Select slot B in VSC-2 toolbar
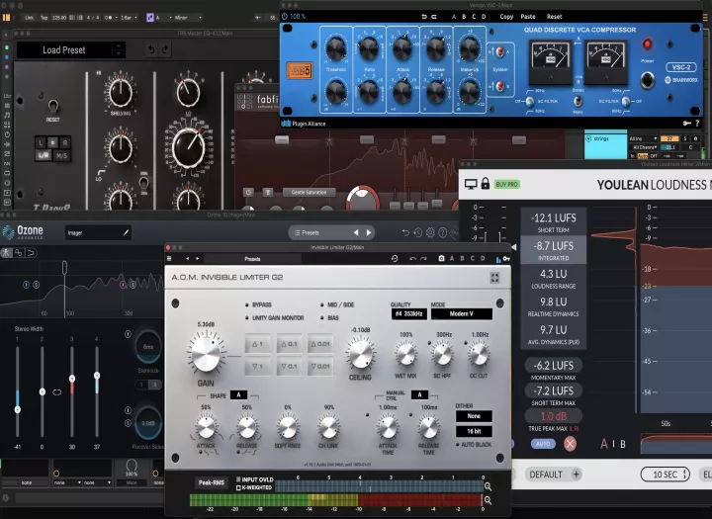This screenshot has width=712, height=519. tap(464, 17)
